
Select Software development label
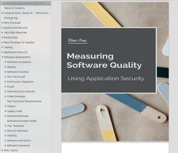tap(17, 57)
